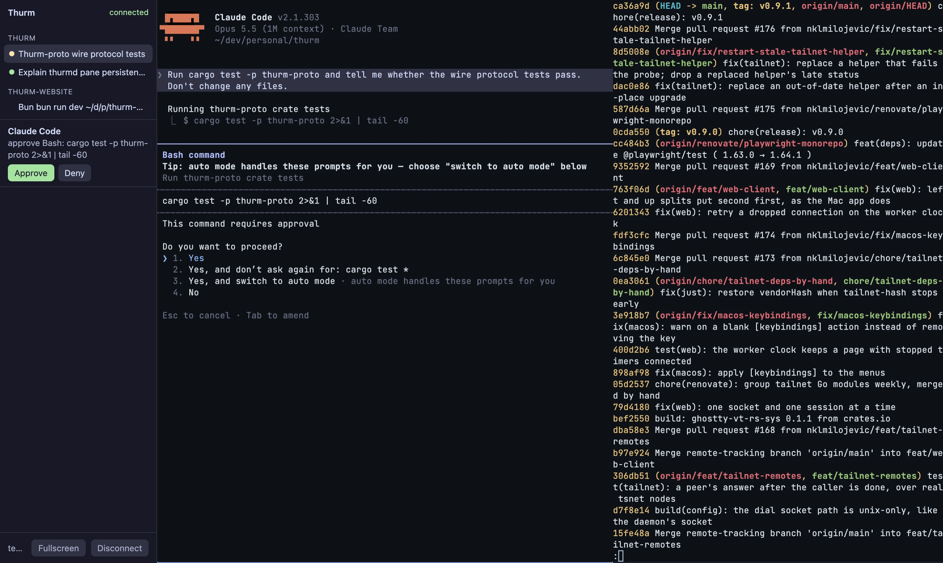Click commit hash bef2550 ghostty build line
943x563 pixels.
[631, 418]
